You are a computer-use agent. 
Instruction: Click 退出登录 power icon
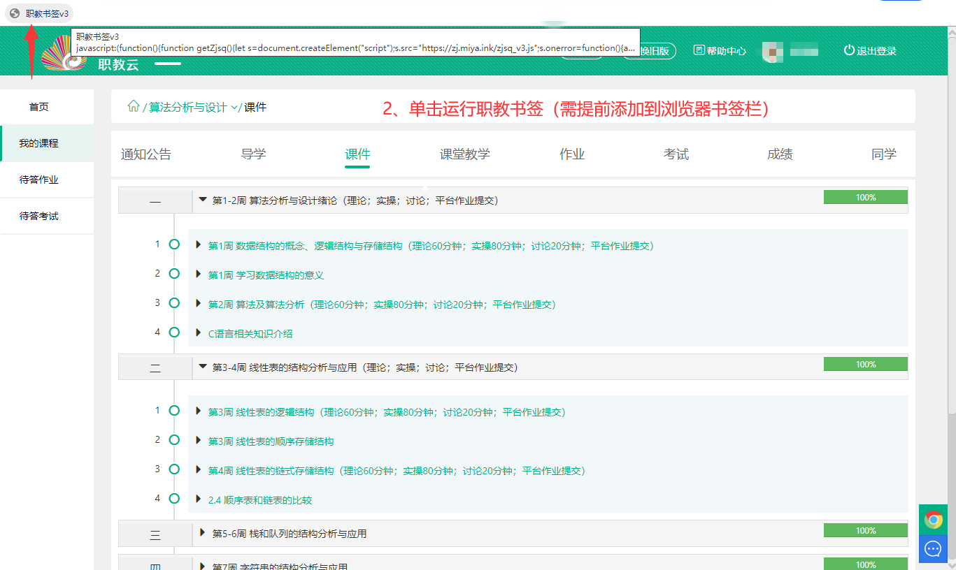(x=849, y=50)
